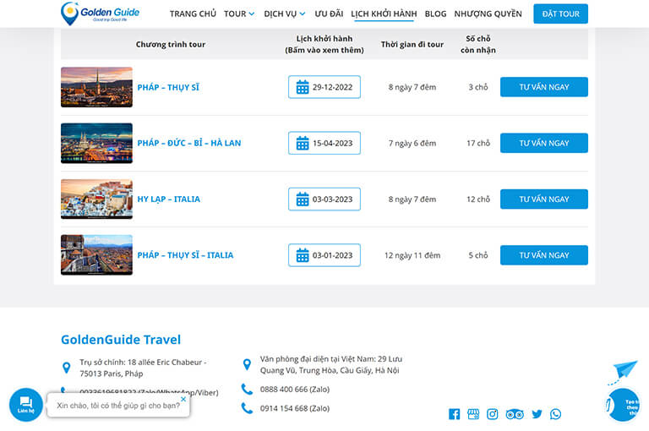Click TƯ VẤN NGAY for Pháp – Thụy Sĩ – Italia

coord(544,255)
